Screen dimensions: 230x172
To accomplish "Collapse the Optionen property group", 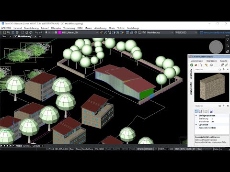I will click(196, 125).
